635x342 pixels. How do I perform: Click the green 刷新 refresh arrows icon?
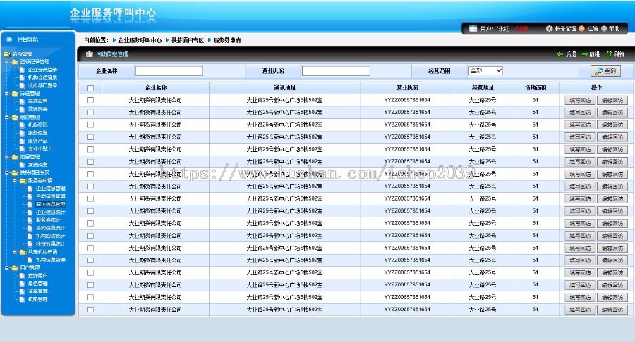pyautogui.click(x=609, y=54)
